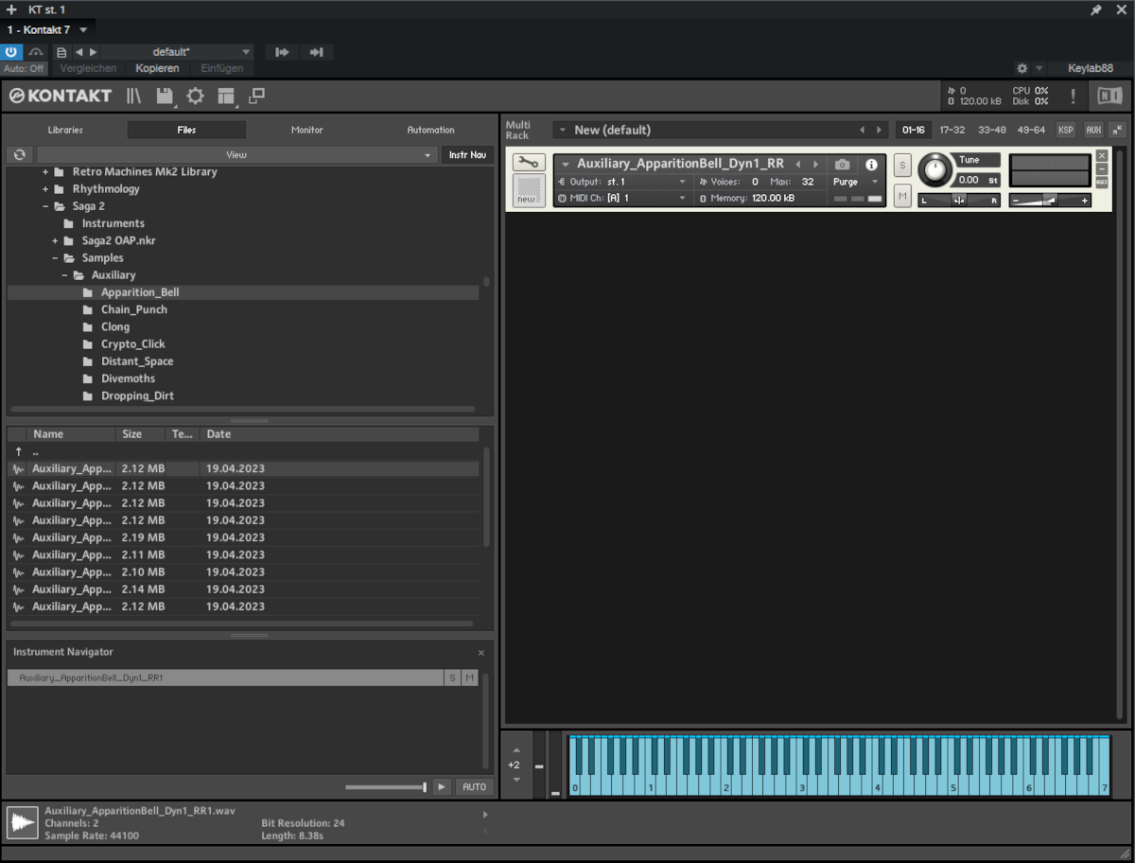Open the Purge dropdown menu
Screen dimensions: 1135x863
(856, 181)
